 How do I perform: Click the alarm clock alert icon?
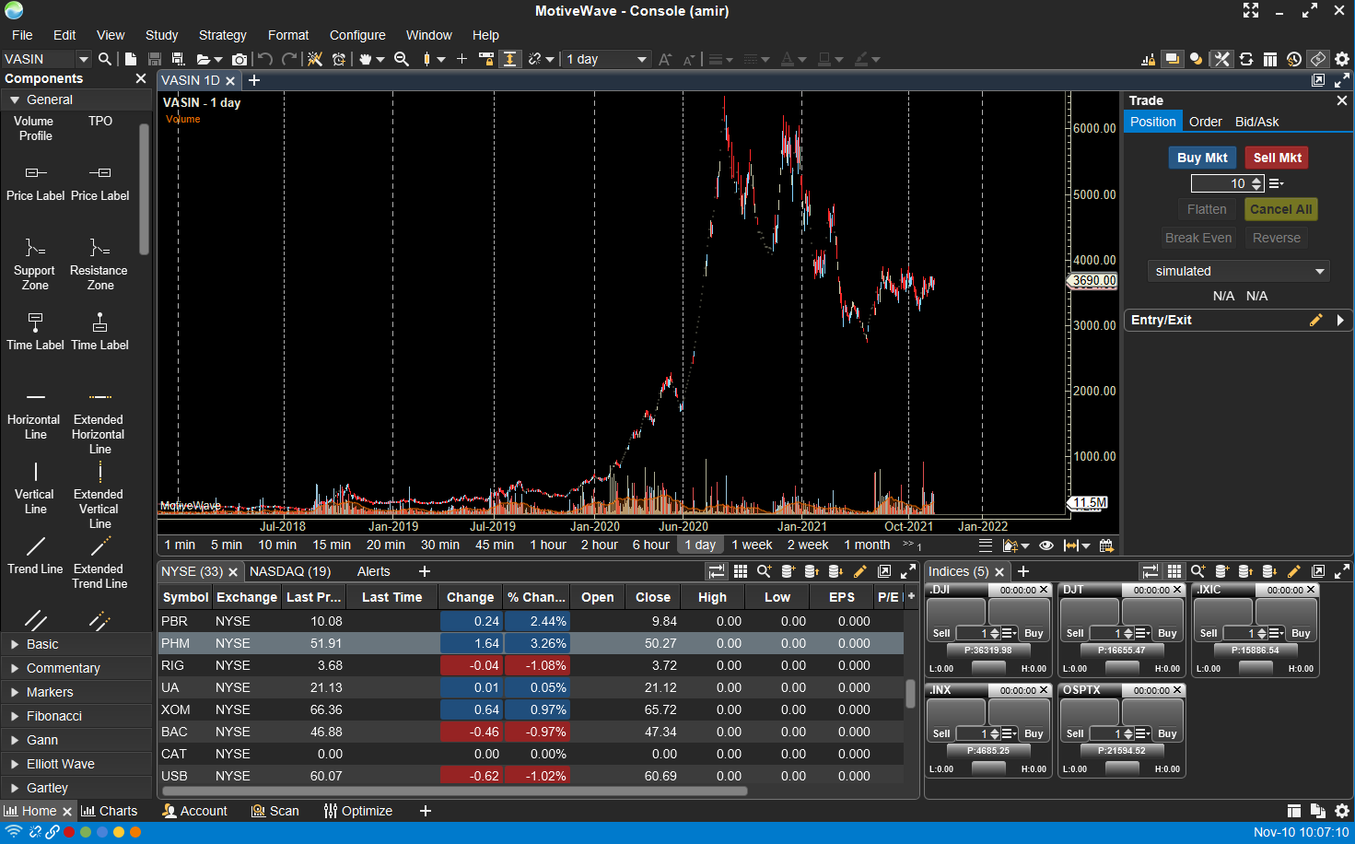point(339,59)
